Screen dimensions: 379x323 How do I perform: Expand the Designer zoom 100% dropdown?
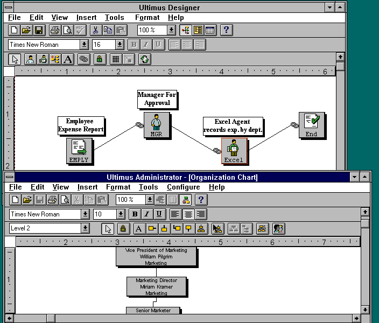click(171, 30)
